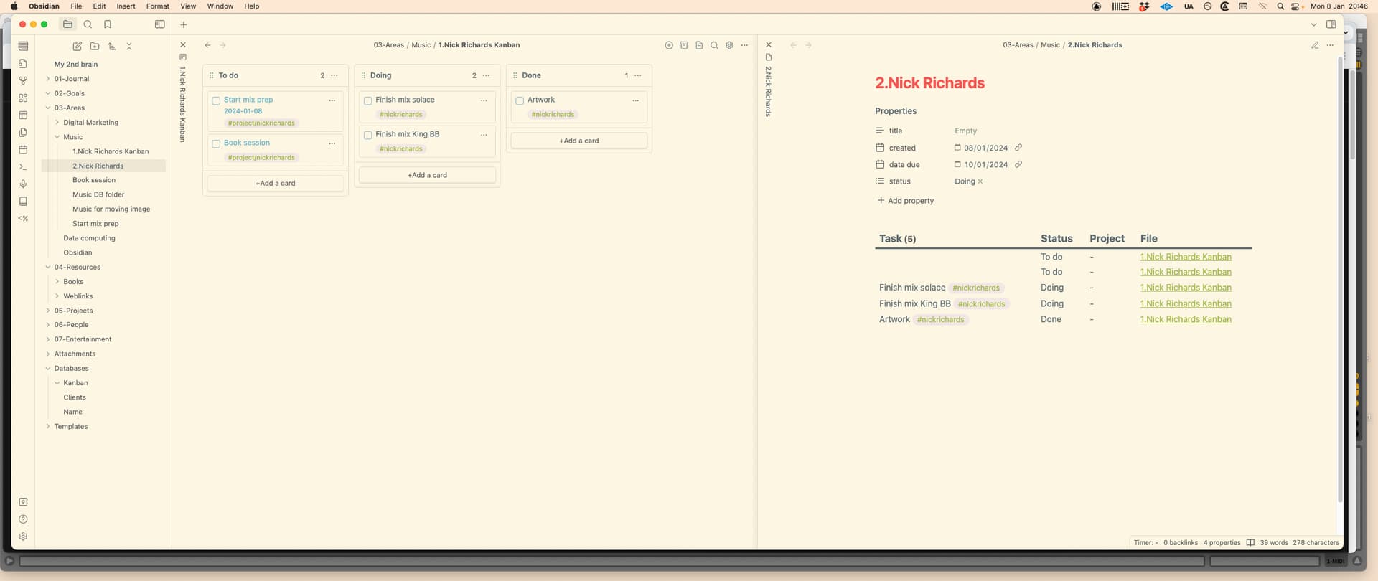1378x581 pixels.
Task: Open the graph view ribbon icon
Action: click(x=23, y=80)
